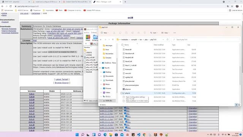Click the Search php7.4.9 field
This screenshot has height=137, width=243.
coord(205,40)
